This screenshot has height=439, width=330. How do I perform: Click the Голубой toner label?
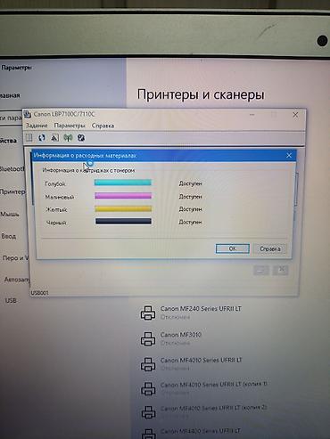pos(55,183)
